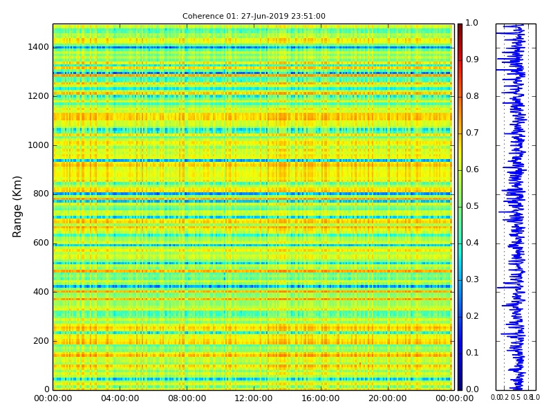Click the vertical coherence color scale bar
The image size is (553, 415).
pos(460,207)
